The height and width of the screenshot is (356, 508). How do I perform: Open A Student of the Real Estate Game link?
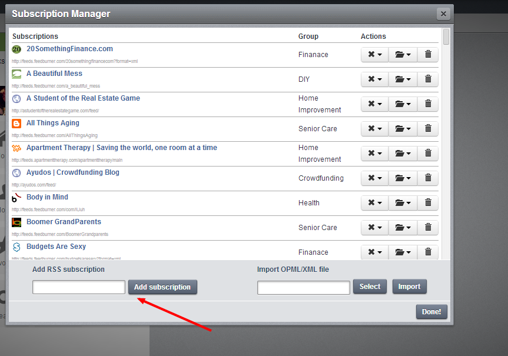point(83,98)
